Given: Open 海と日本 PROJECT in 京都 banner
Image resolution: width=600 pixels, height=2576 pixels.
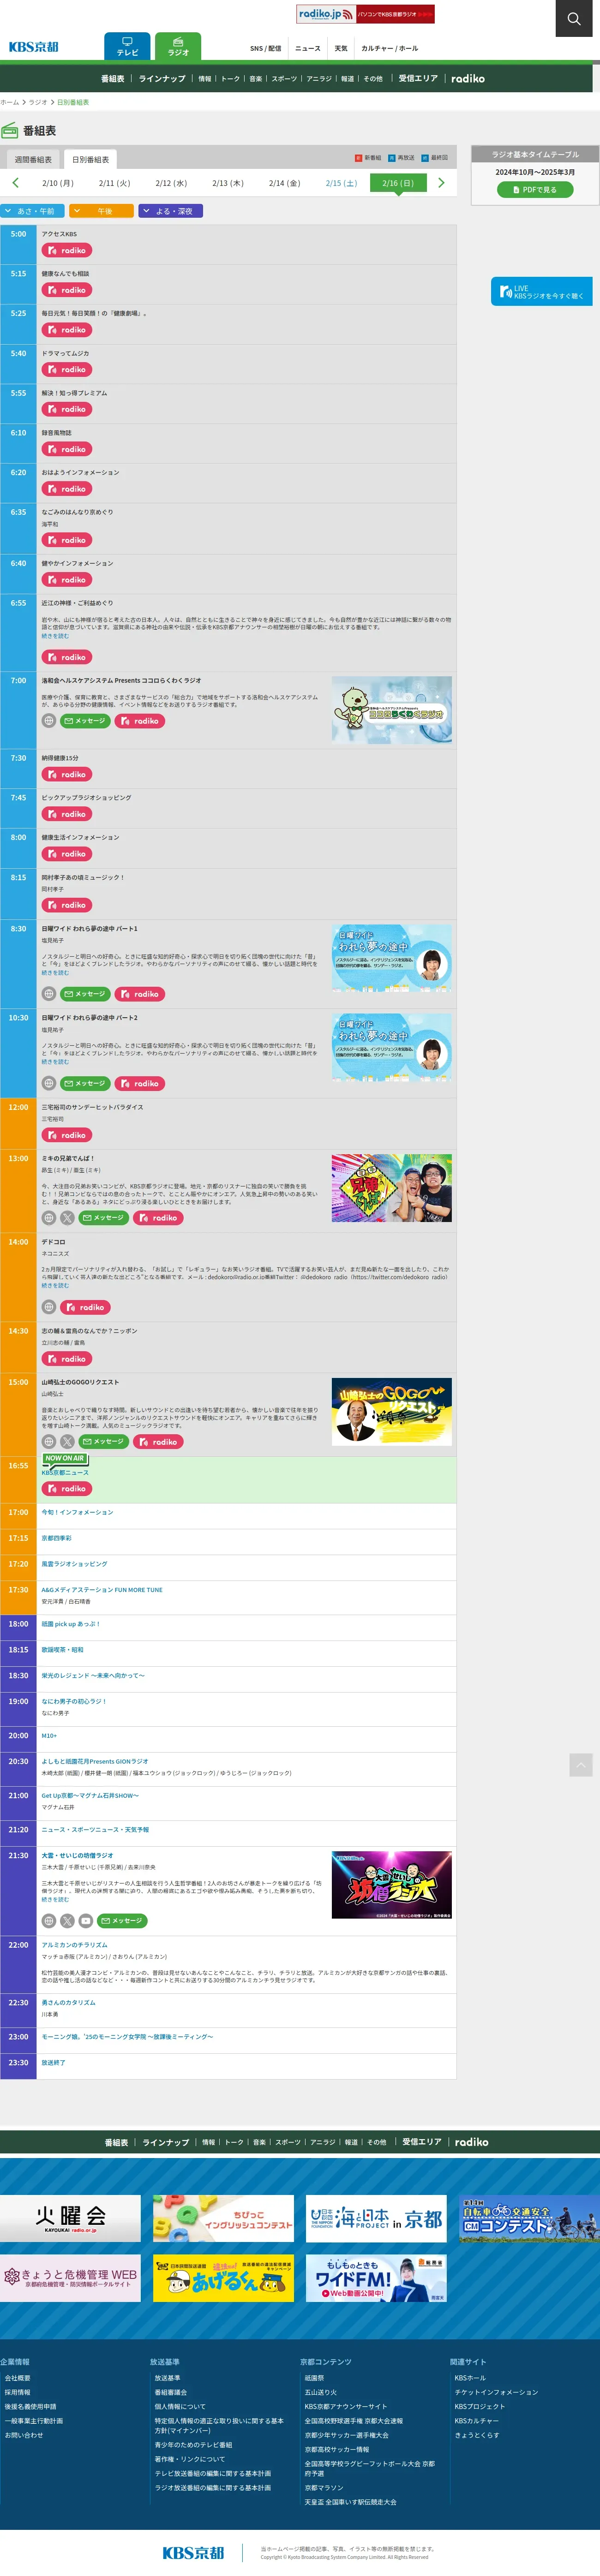Looking at the screenshot, I should (x=376, y=2219).
